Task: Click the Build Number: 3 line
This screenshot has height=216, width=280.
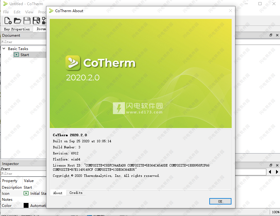Action: 67,147
